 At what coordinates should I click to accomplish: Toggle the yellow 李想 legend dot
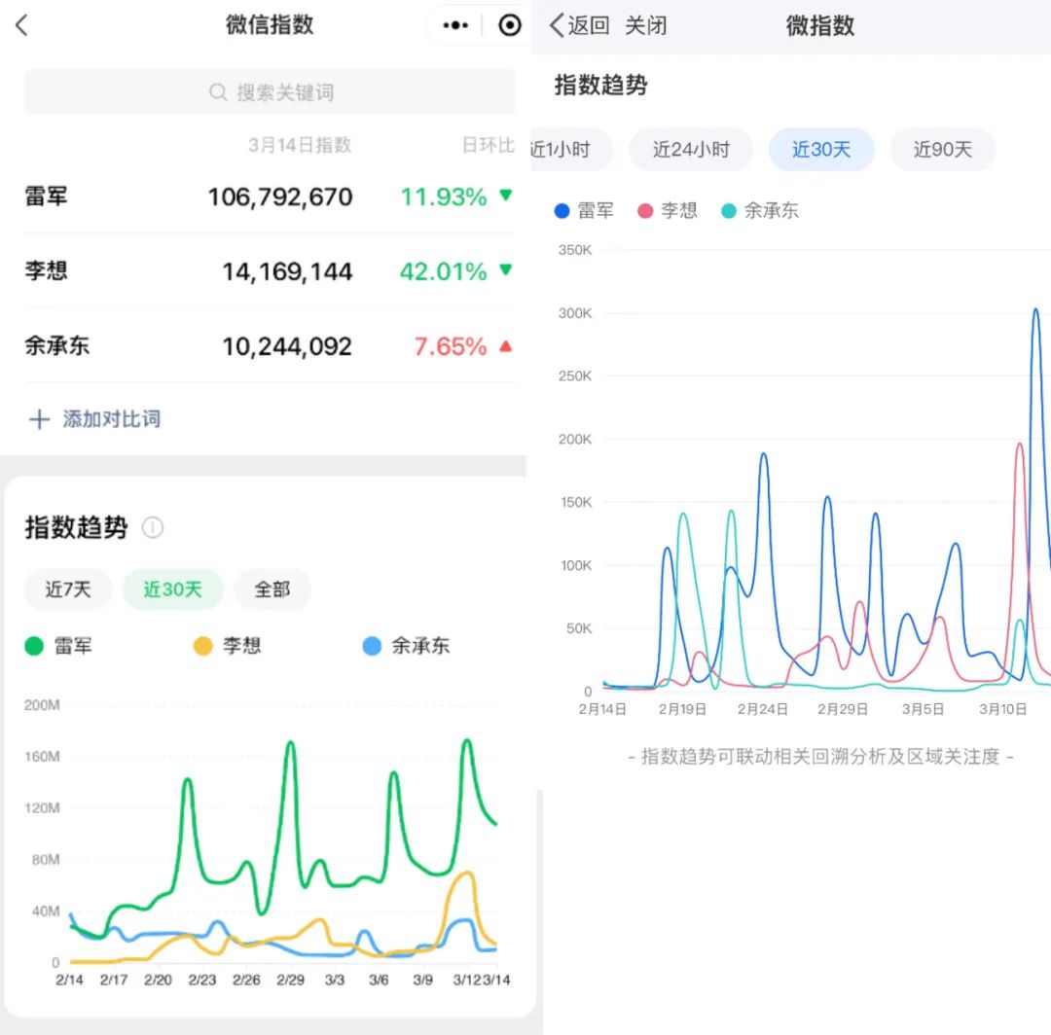point(203,647)
